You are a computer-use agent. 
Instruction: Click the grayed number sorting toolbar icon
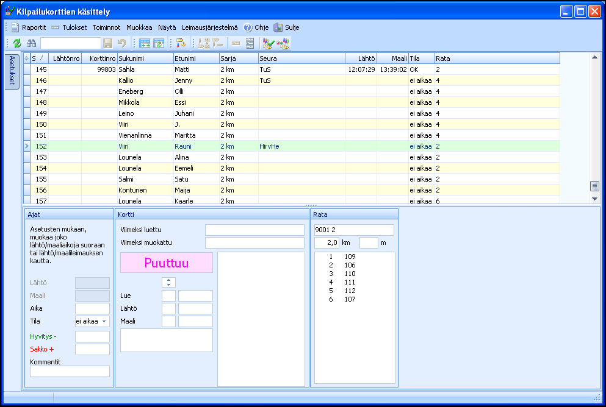(204, 43)
